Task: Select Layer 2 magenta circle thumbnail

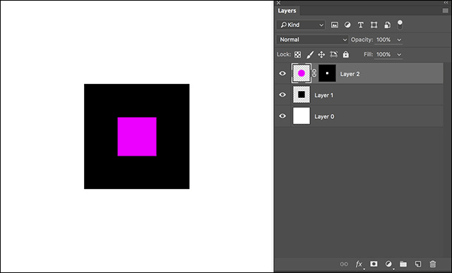Action: 302,73
